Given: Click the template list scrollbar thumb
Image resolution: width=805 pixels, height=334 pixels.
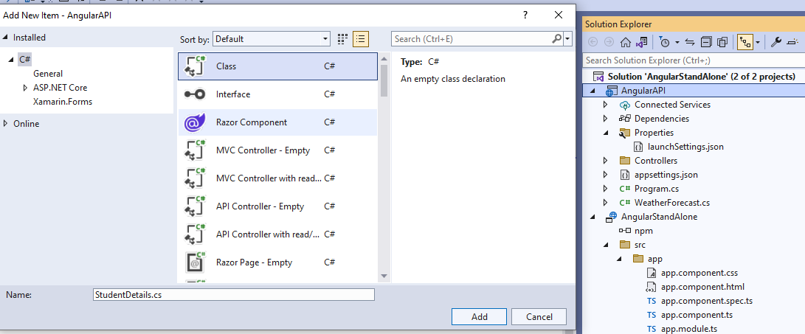Looking at the screenshot, I should [384, 80].
